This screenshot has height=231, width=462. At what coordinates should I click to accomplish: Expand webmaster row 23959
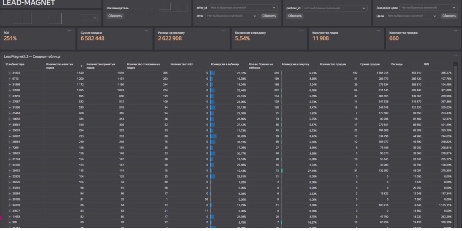(10, 96)
